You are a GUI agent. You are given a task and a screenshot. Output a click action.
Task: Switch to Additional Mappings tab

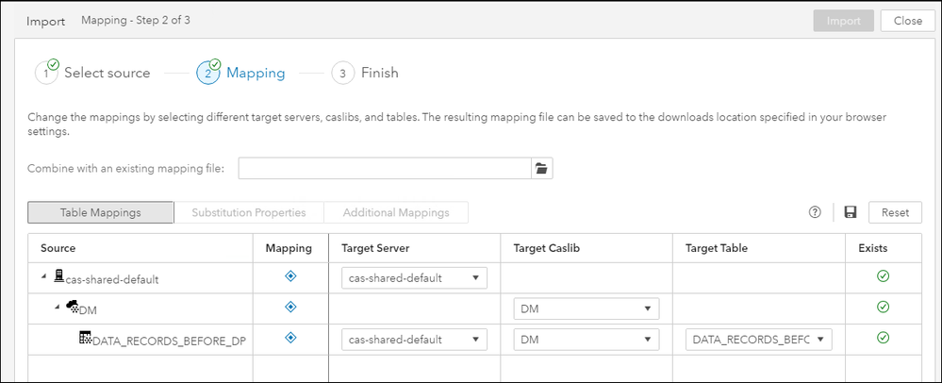[396, 212]
